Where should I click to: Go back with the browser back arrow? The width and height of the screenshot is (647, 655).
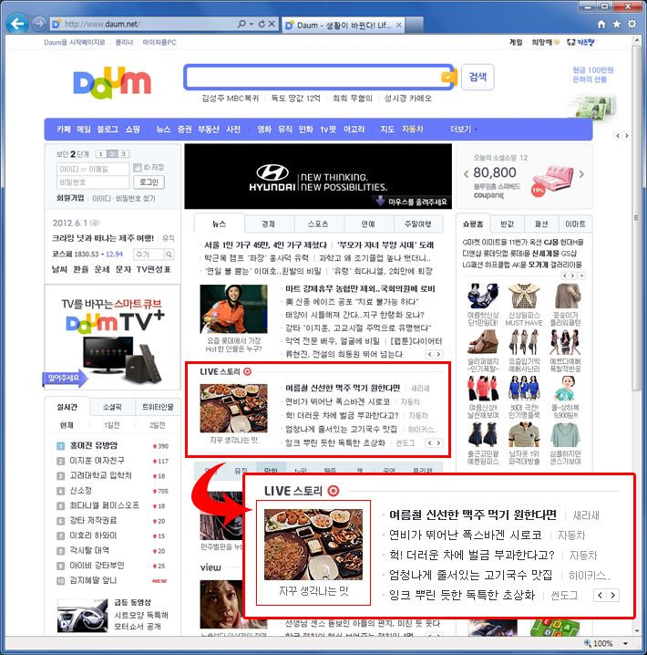point(17,24)
